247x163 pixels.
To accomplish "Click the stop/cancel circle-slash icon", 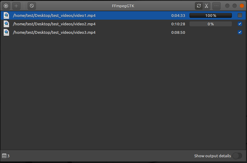I will tap(32, 6).
